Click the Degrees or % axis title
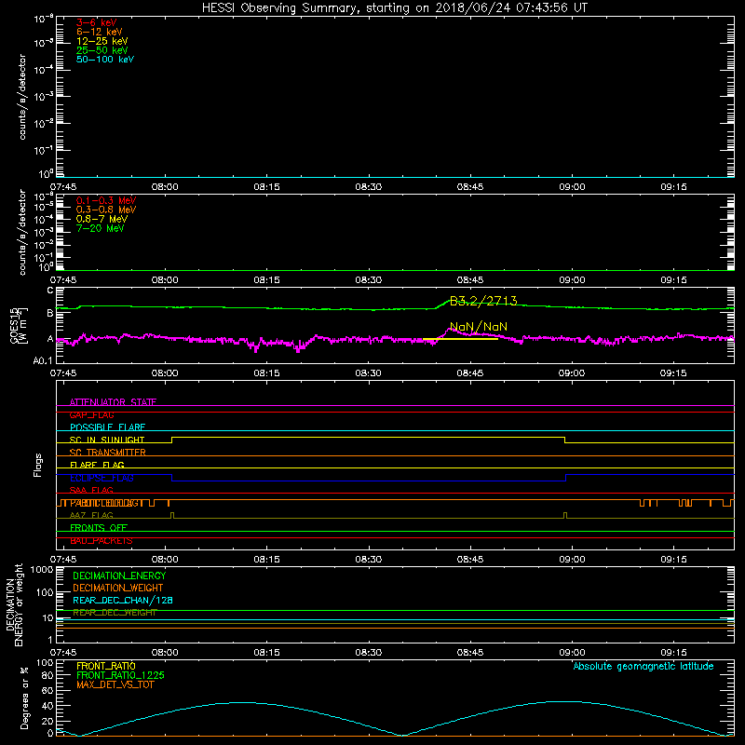This screenshot has width=745, height=745. click(x=24, y=698)
